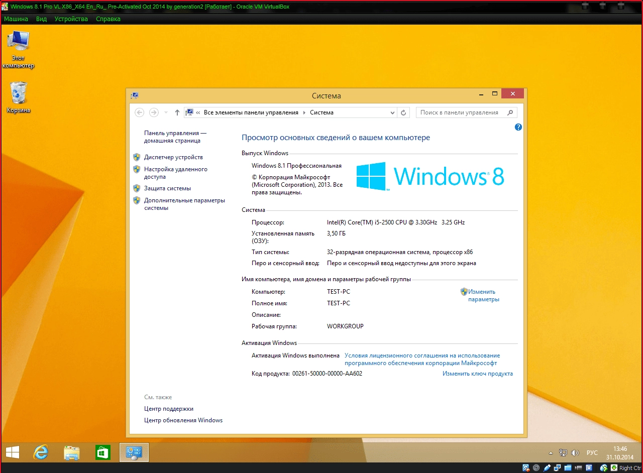Viewport: 643px width, 473px height.
Task: Click Изменить параметры link
Action: click(x=483, y=295)
